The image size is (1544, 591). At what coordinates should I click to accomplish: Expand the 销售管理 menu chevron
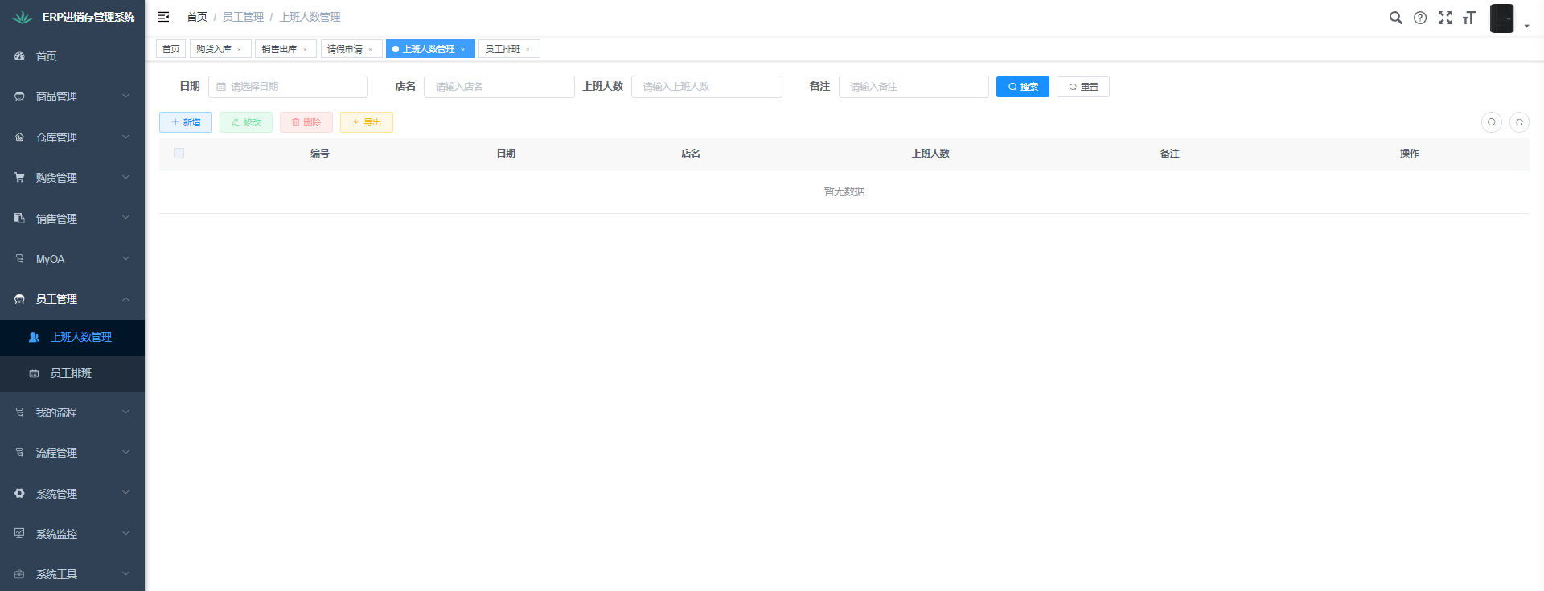click(x=125, y=218)
